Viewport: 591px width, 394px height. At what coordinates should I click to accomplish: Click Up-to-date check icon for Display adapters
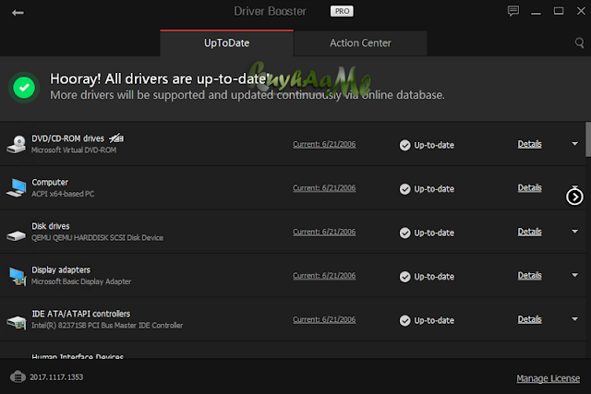tap(404, 277)
